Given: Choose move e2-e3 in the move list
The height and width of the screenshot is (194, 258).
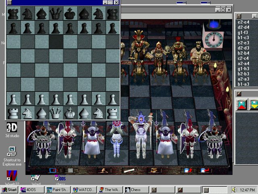Looking at the screenshot, I should point(243,43).
